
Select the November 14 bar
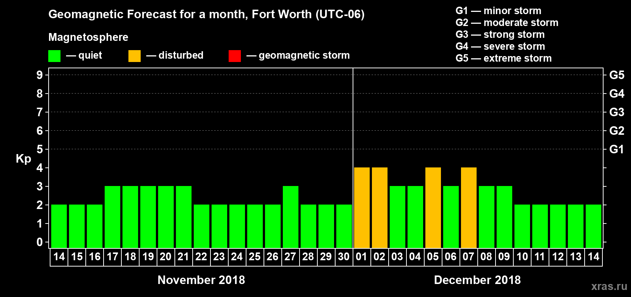[x=59, y=226]
